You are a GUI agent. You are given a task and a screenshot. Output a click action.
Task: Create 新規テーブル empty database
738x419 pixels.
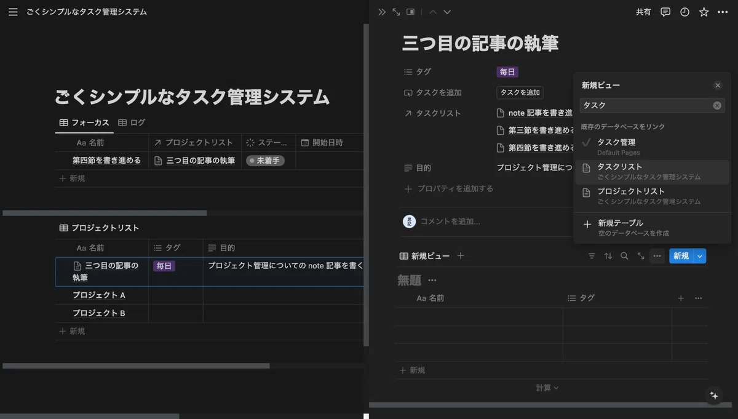pyautogui.click(x=653, y=228)
